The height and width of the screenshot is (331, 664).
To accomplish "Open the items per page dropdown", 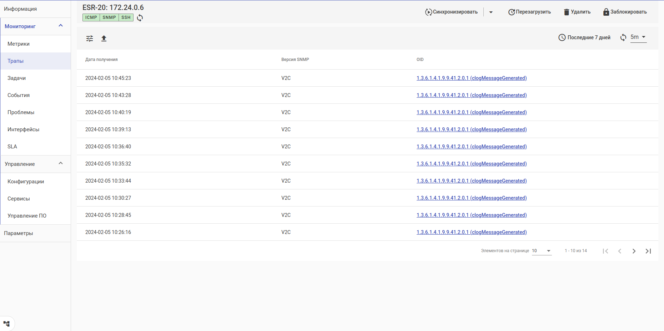I will 542,251.
